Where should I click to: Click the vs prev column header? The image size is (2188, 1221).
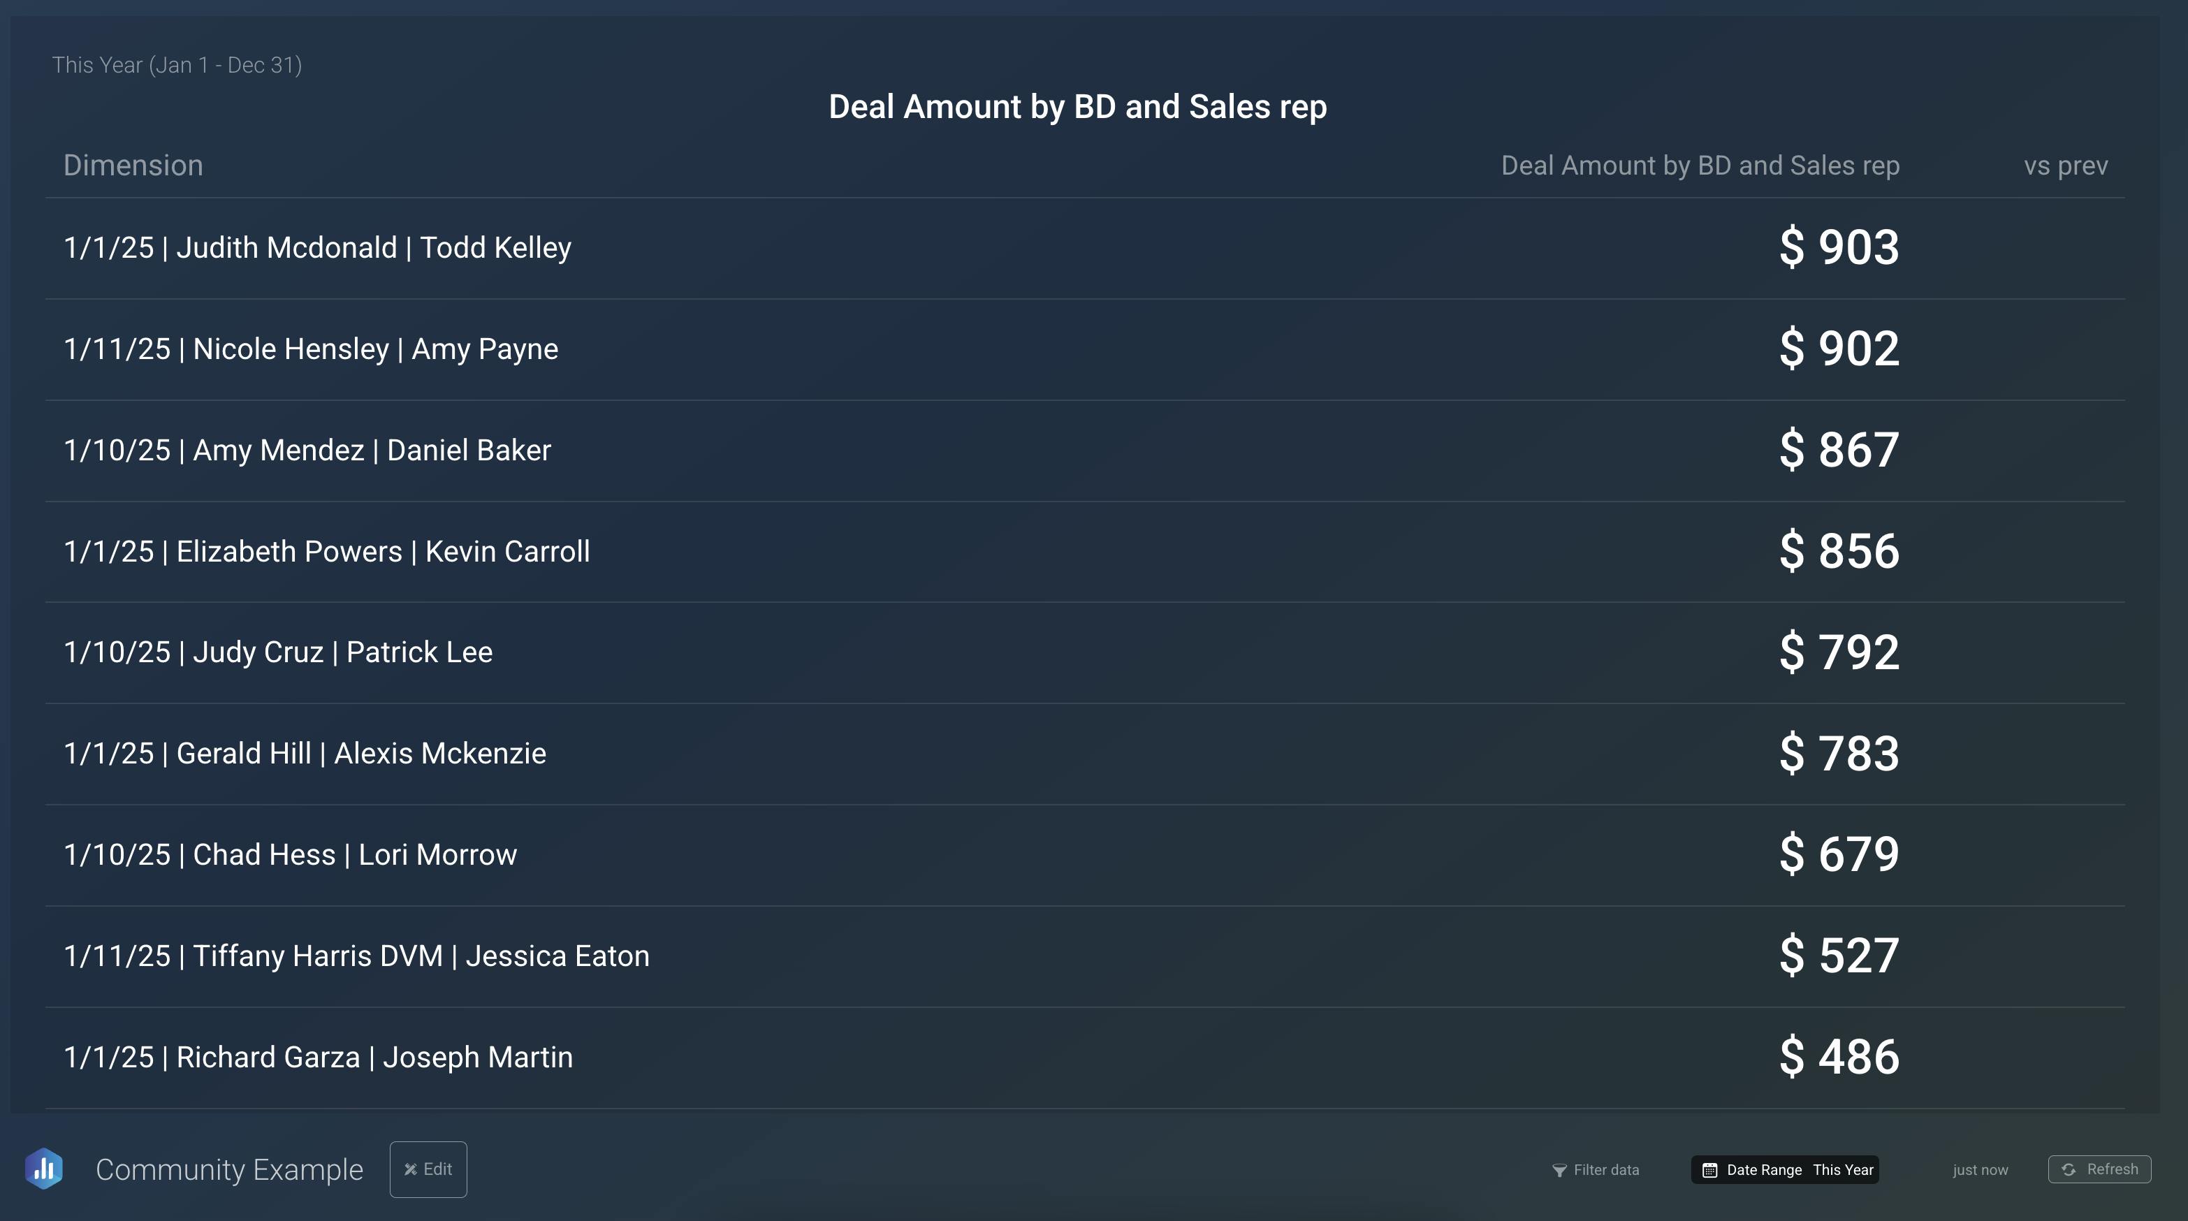(2065, 166)
